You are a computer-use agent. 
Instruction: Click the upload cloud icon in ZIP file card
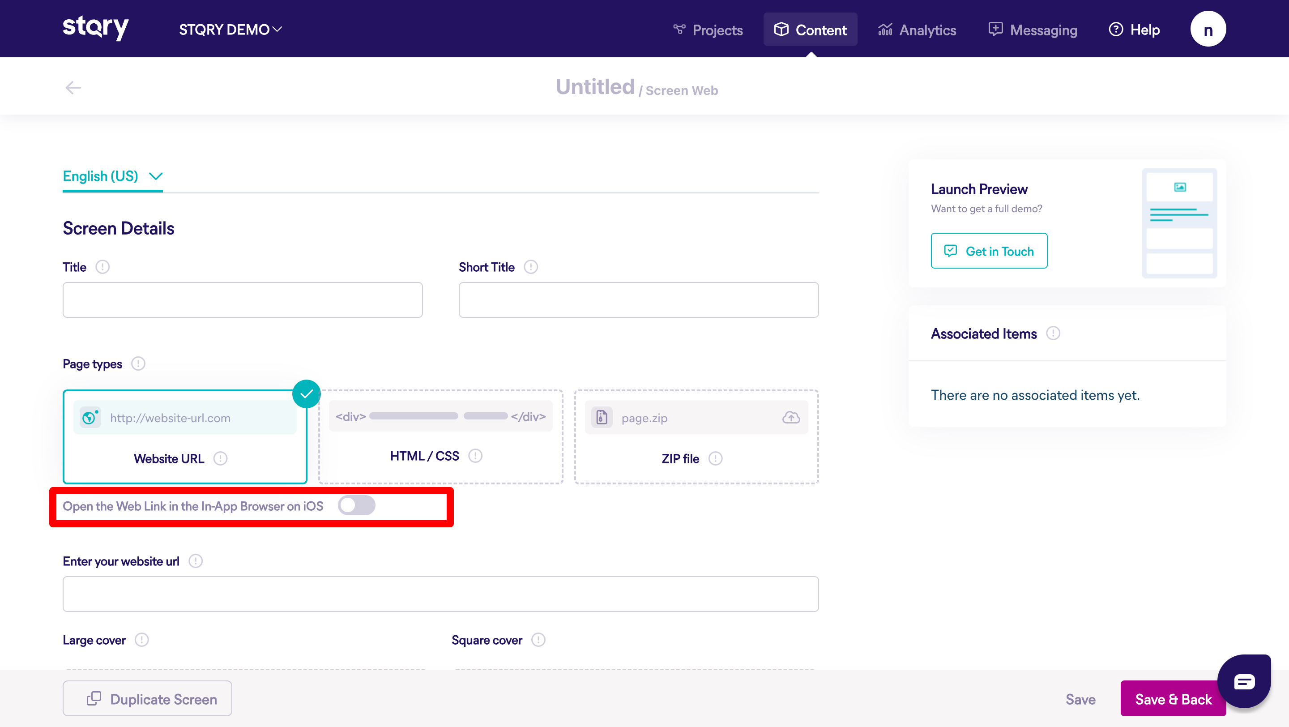(790, 418)
